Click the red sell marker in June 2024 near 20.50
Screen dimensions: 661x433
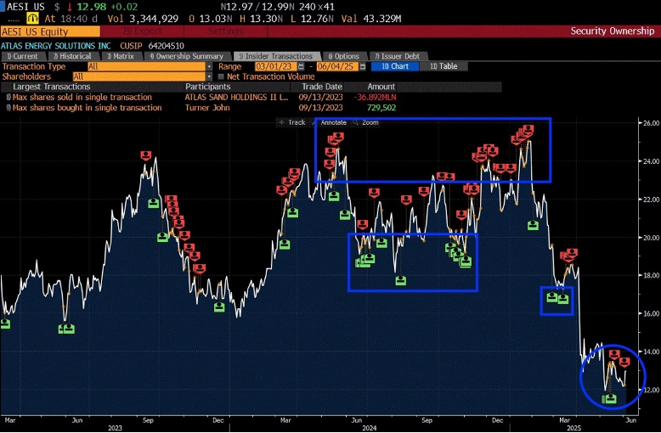[x=363, y=224]
